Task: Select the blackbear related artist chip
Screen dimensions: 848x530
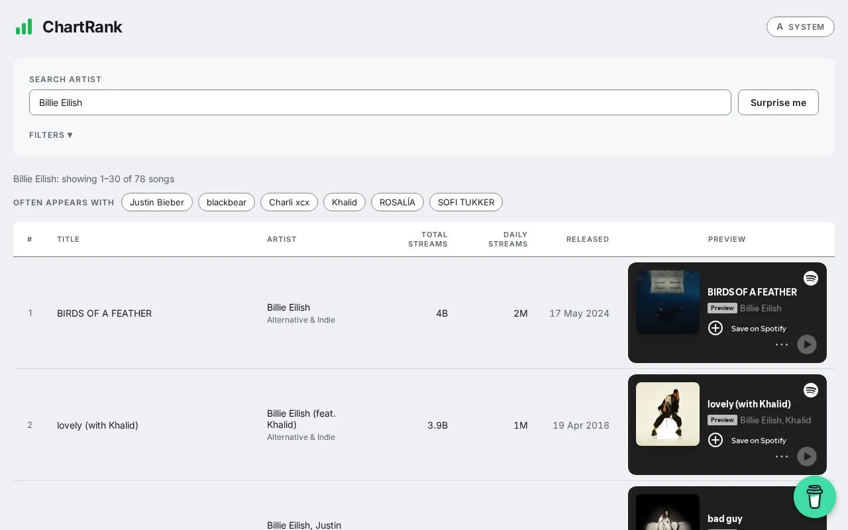Action: (x=227, y=202)
